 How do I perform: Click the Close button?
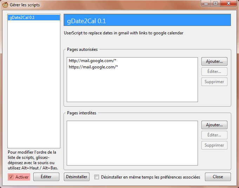tap(218, 177)
